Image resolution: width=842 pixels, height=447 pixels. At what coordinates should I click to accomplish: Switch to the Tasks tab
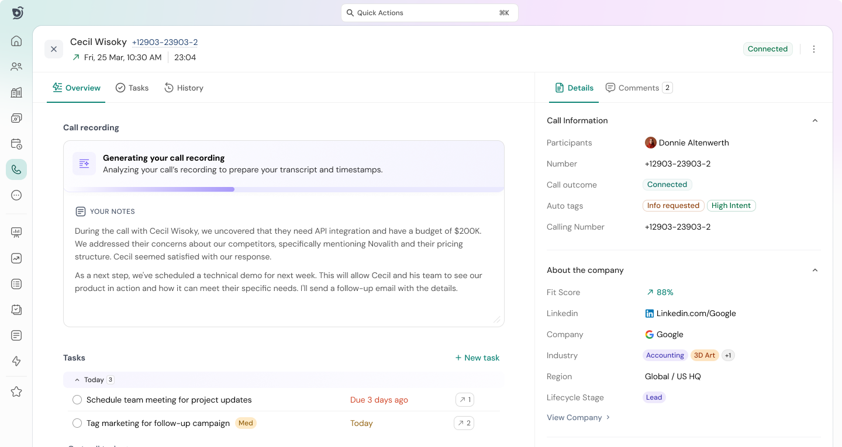click(132, 88)
